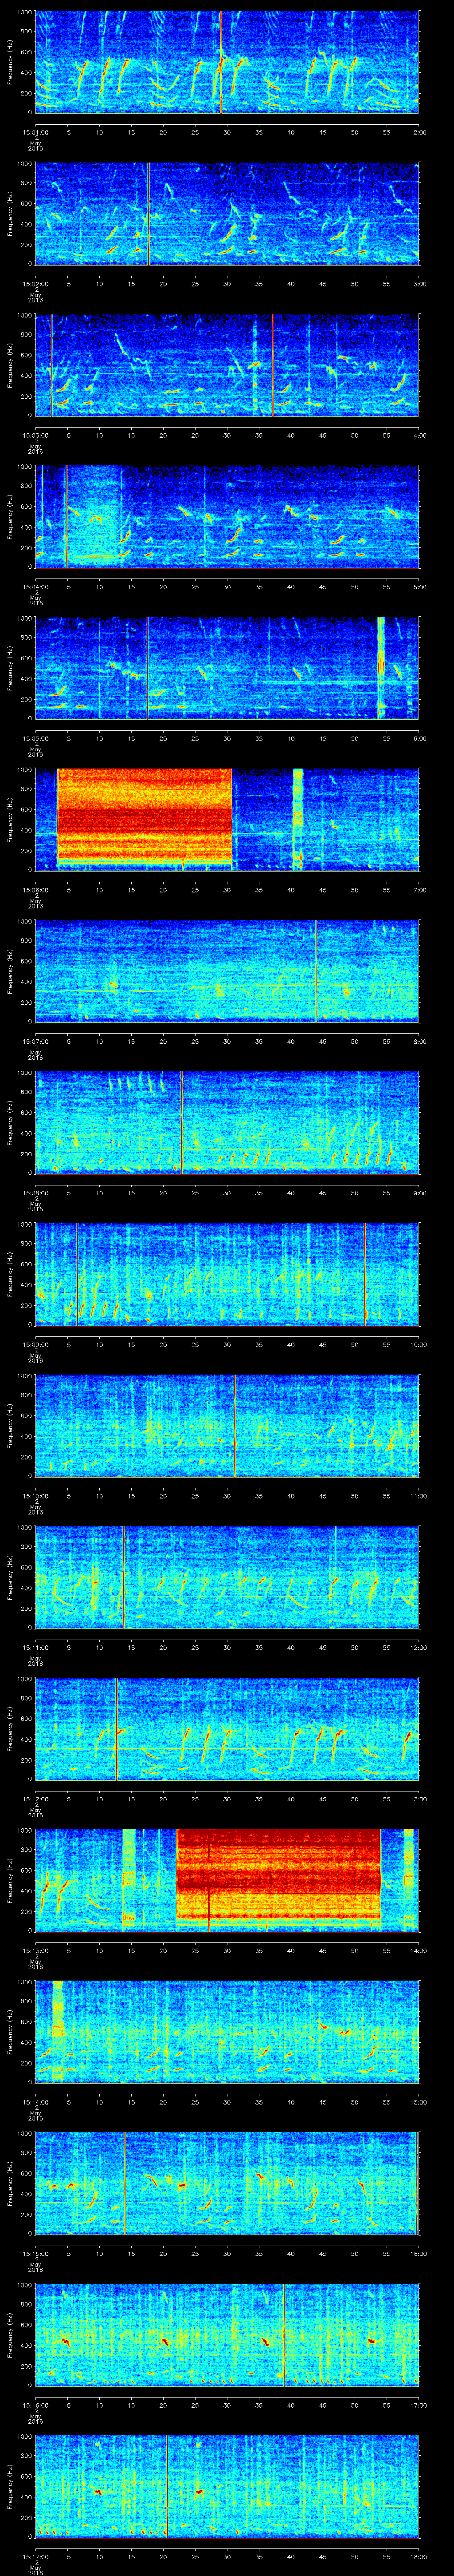454x2576 pixels.
Task: Click the 'Frequency (Hz)' axis label of the 15:01:00 panel
Action: click(10, 62)
